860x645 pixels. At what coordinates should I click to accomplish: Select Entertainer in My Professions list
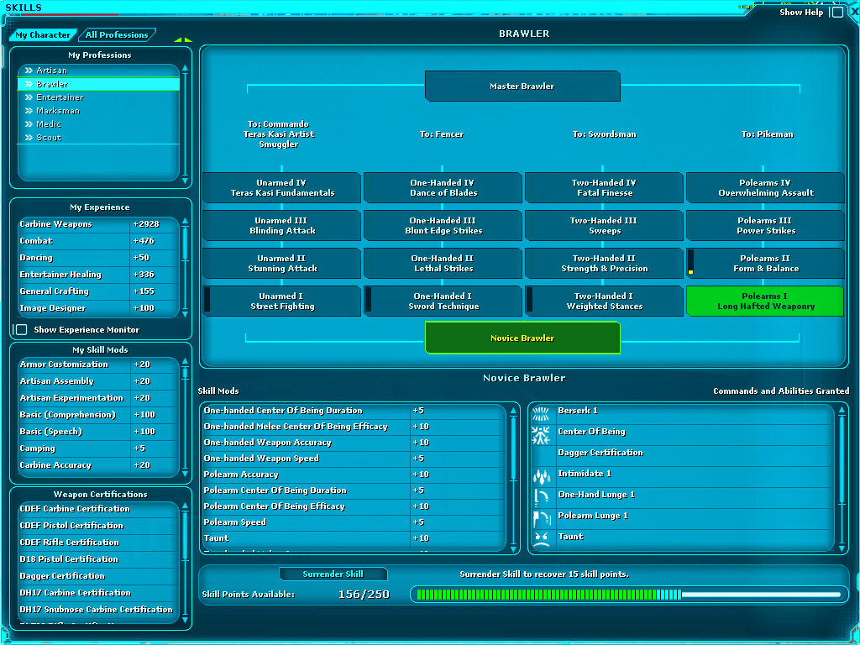[x=99, y=97]
